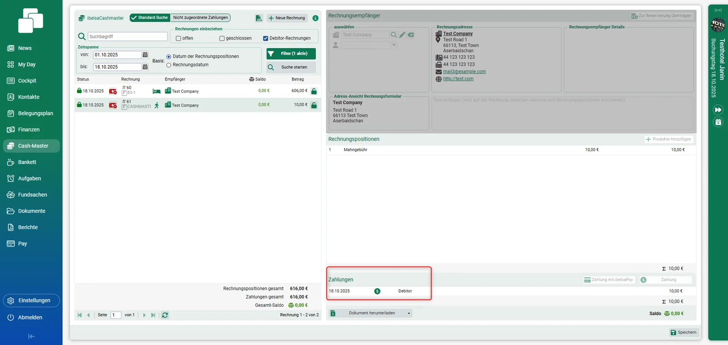The width and height of the screenshot is (728, 345).
Task: Select the Datum der Rechnungspositionen radio
Action: [x=169, y=57]
